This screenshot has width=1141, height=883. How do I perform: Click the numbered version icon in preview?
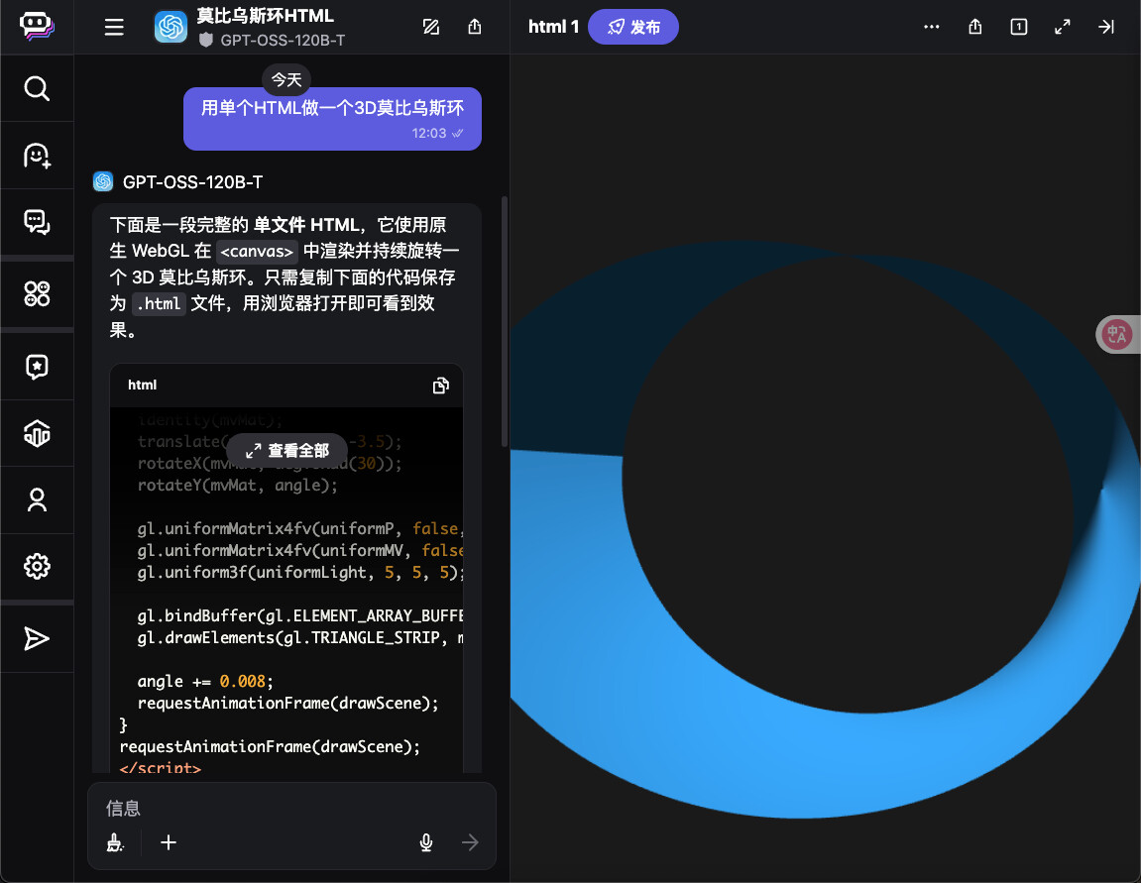point(1019,27)
